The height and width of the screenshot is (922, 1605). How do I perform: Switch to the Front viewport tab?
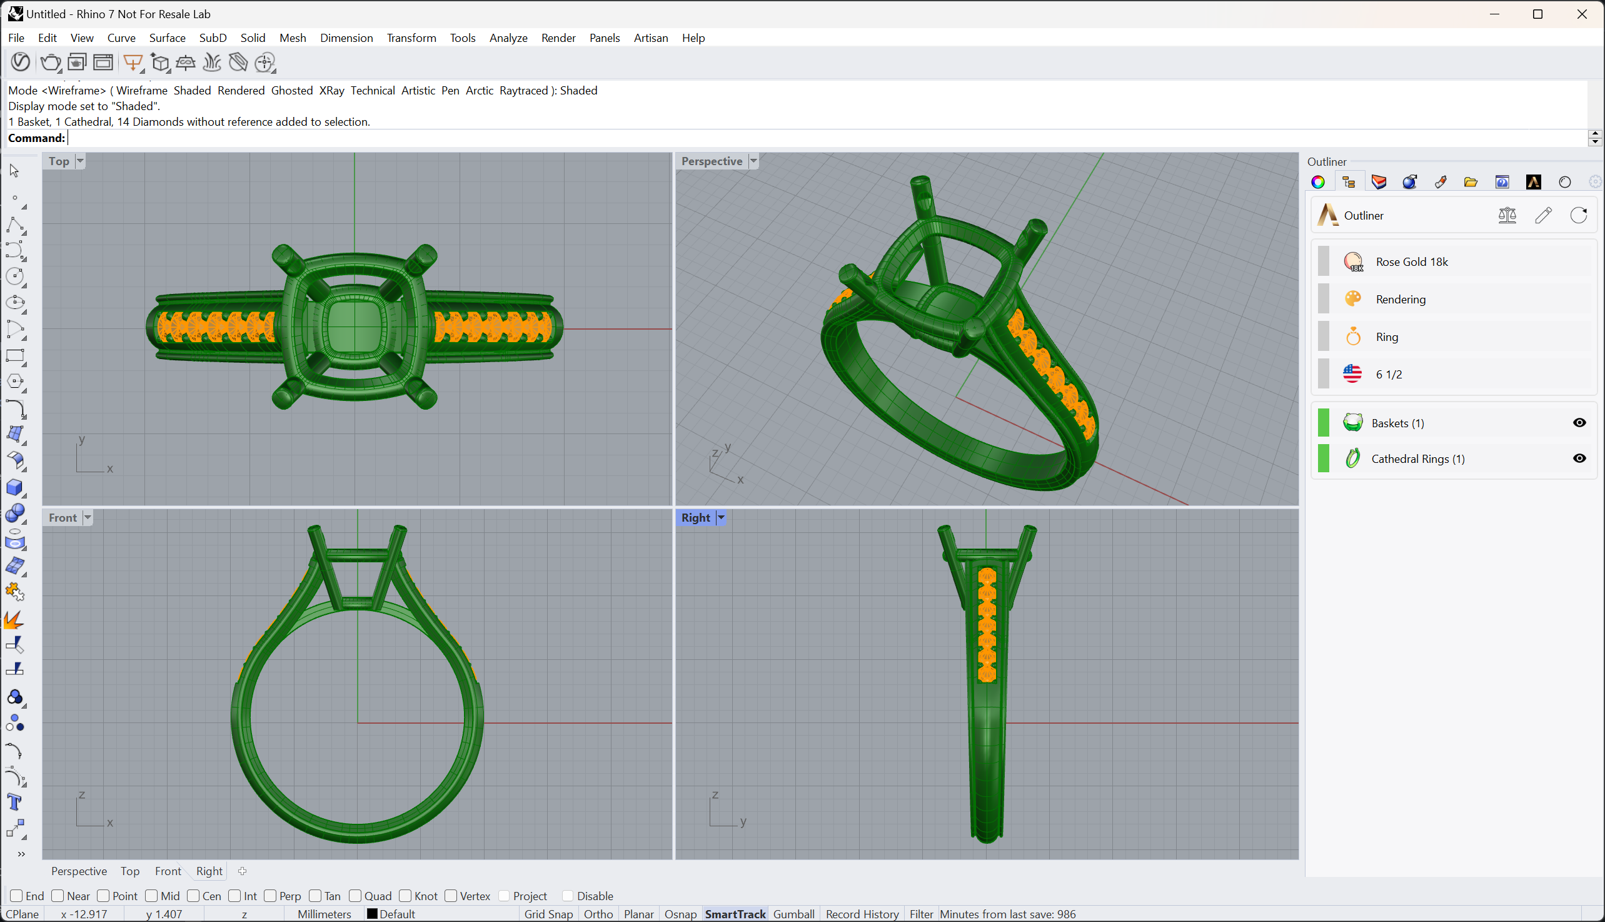tap(168, 871)
